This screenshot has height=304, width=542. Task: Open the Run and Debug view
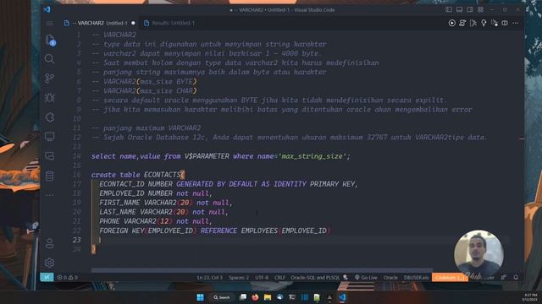(x=49, y=98)
